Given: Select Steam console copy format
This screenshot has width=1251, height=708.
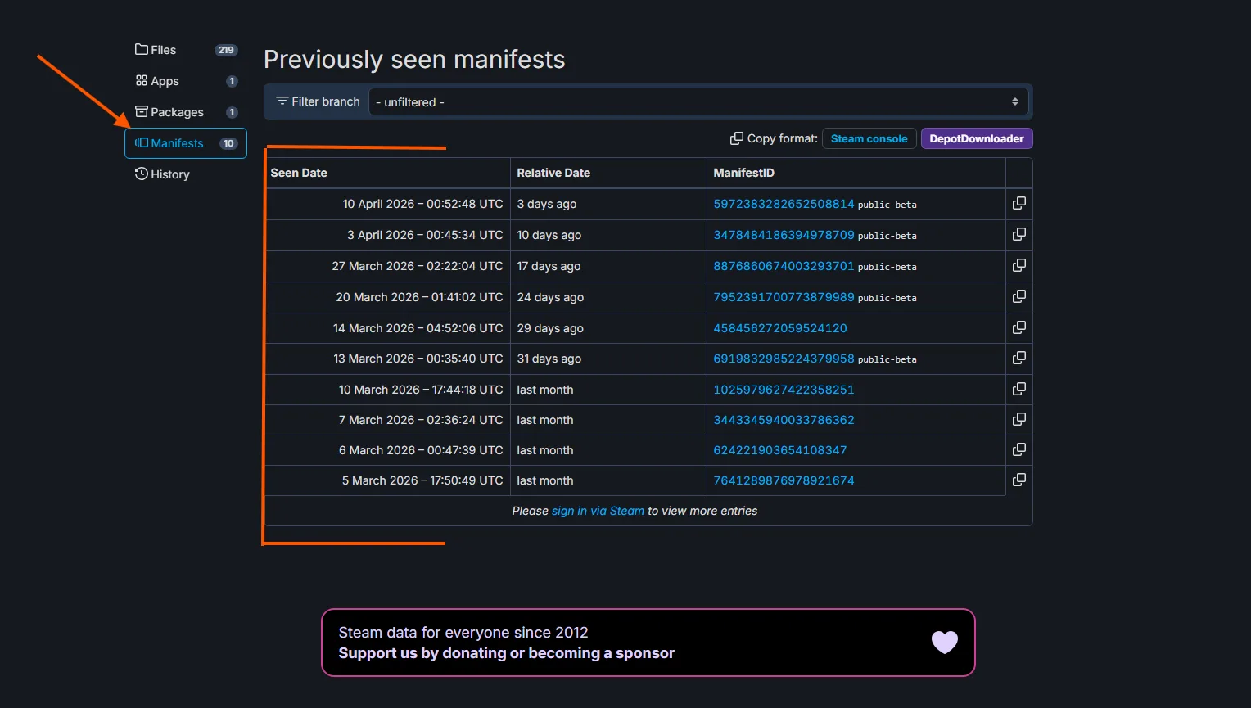Looking at the screenshot, I should (x=869, y=139).
